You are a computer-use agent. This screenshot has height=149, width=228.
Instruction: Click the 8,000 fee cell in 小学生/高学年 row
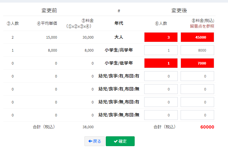pos(89,50)
